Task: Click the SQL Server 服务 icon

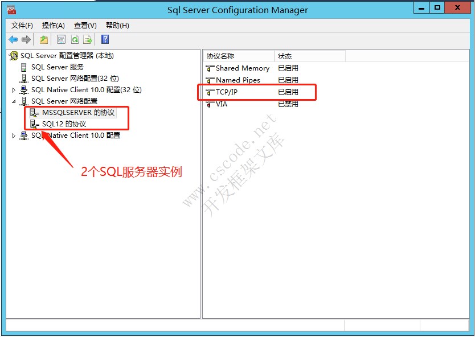Action: (x=23, y=67)
